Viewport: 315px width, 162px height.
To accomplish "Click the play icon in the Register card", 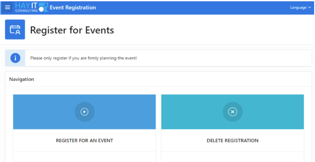I will tap(84, 112).
